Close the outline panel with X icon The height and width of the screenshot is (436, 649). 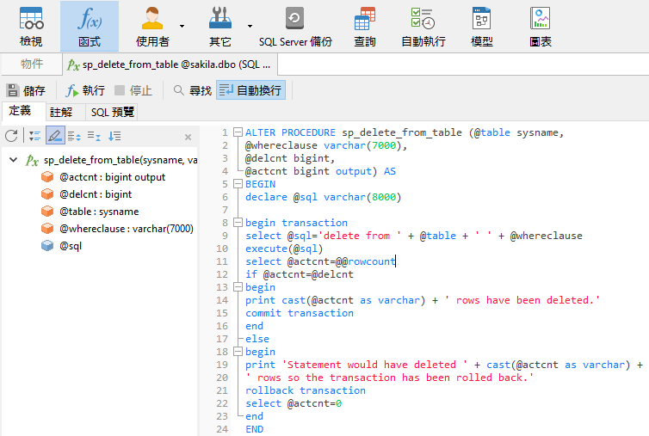coord(188,137)
